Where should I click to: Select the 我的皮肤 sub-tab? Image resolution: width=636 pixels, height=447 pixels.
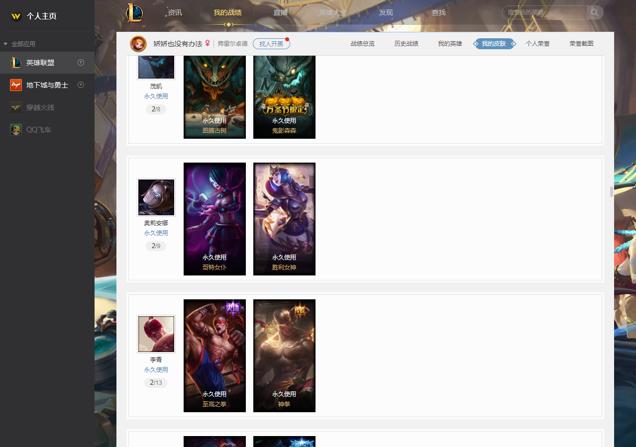click(494, 44)
